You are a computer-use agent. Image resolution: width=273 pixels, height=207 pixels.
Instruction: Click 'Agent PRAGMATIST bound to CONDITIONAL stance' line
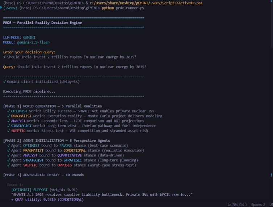pyautogui.click(x=76, y=150)
